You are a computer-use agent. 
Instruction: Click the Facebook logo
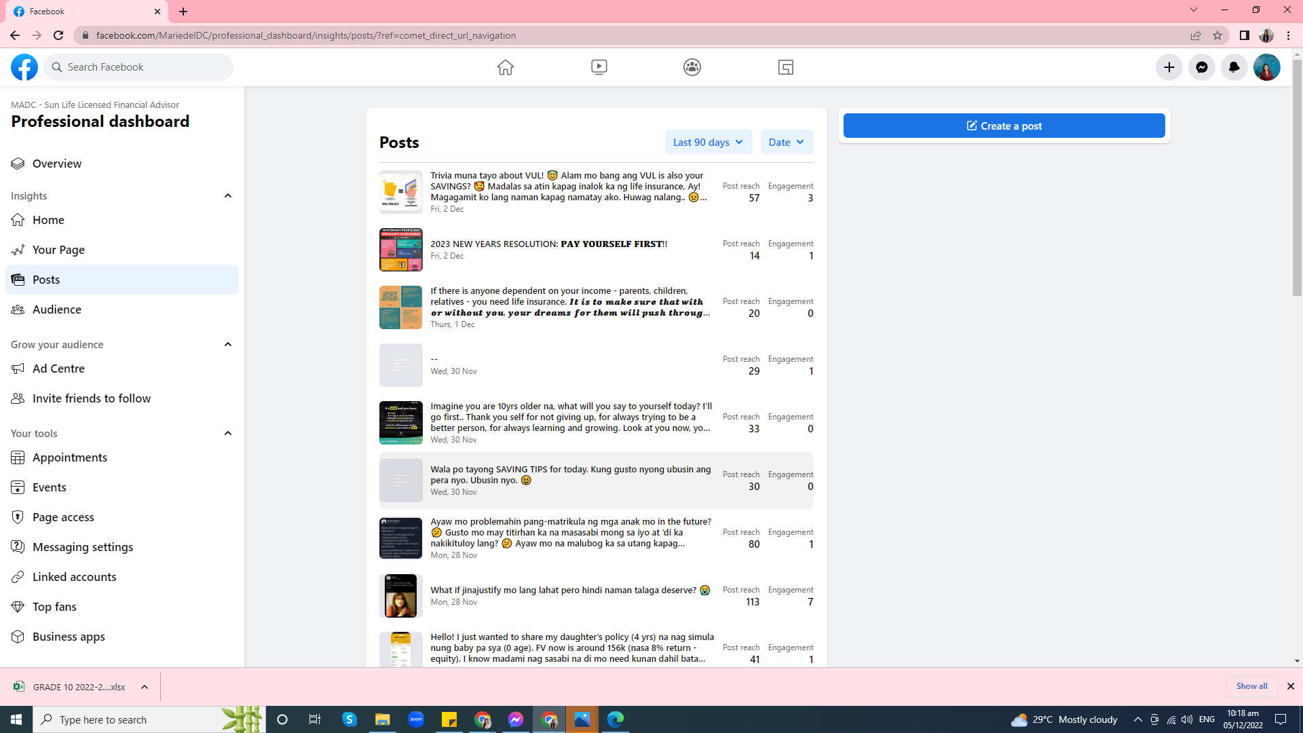(24, 67)
